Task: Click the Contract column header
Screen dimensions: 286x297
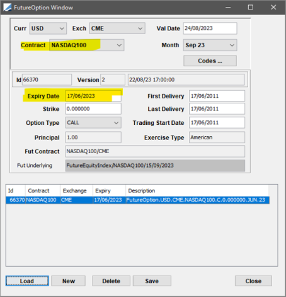Action: click(x=43, y=190)
